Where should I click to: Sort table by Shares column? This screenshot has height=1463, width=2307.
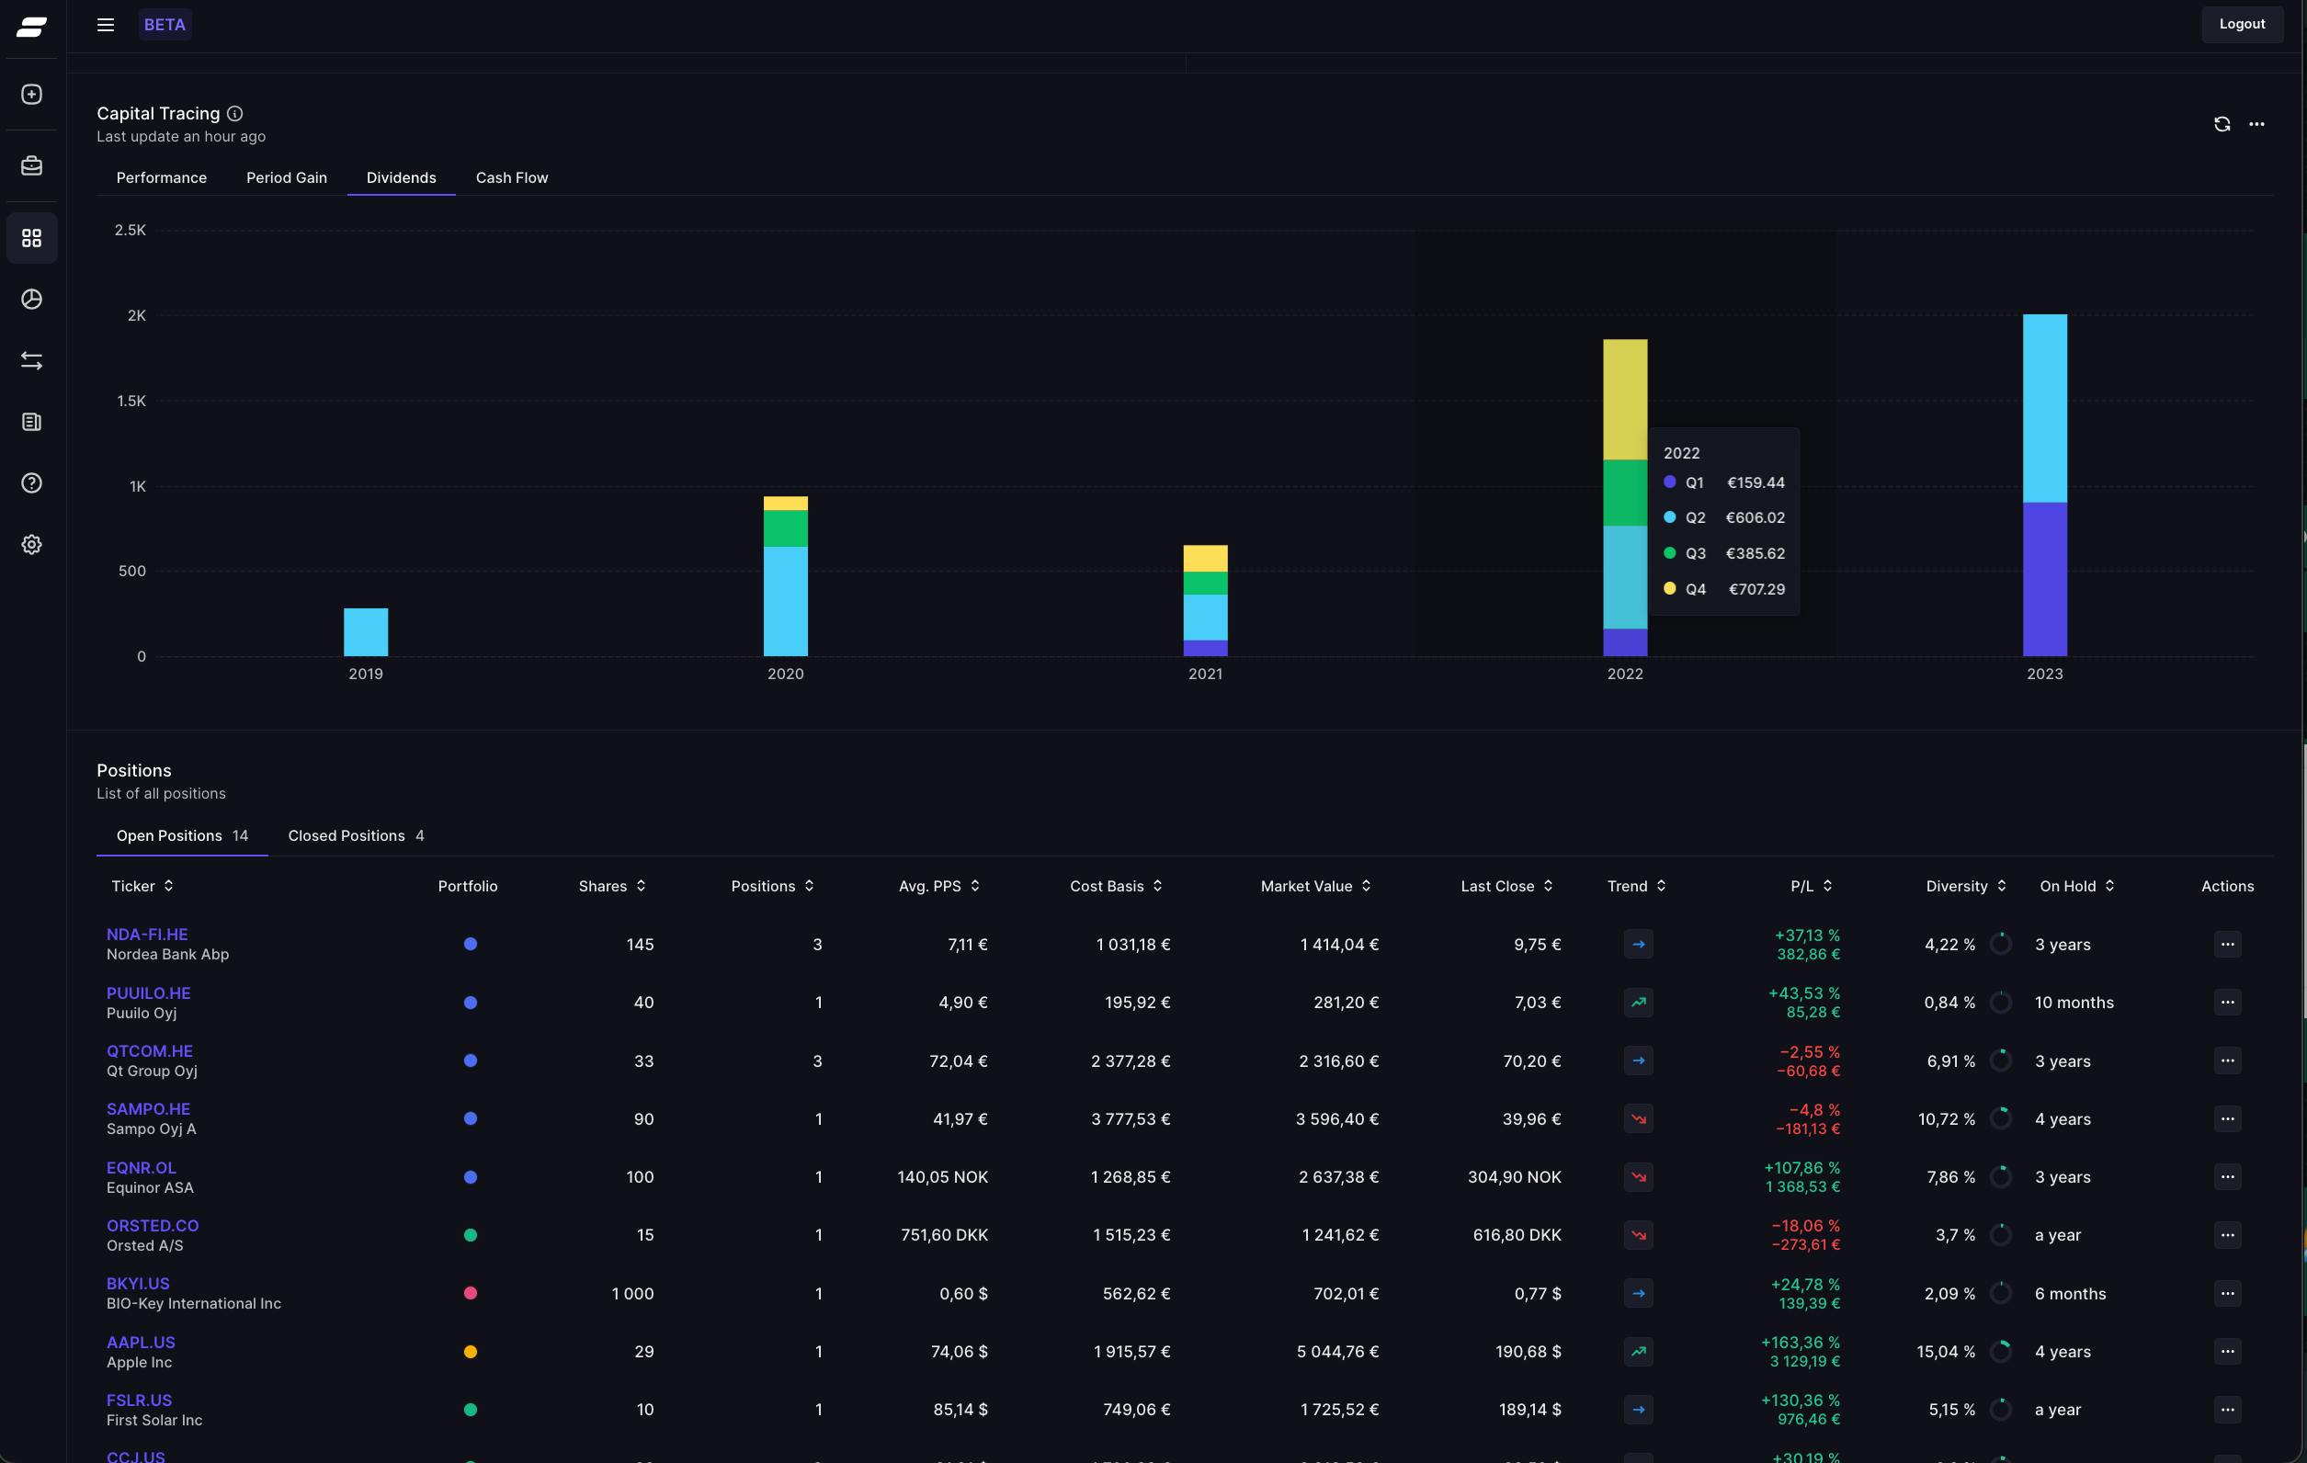(612, 885)
